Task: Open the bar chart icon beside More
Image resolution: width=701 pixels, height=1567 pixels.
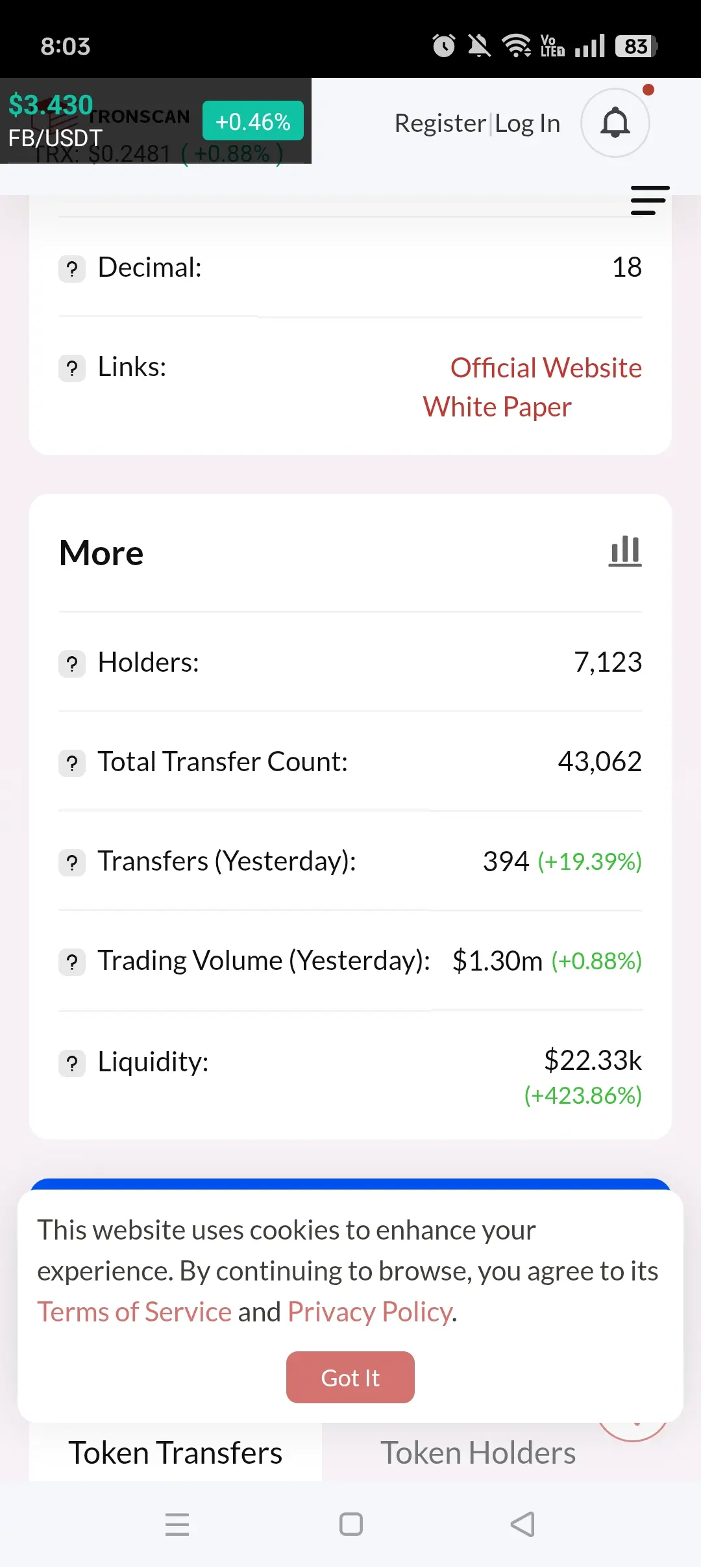Action: 625,552
